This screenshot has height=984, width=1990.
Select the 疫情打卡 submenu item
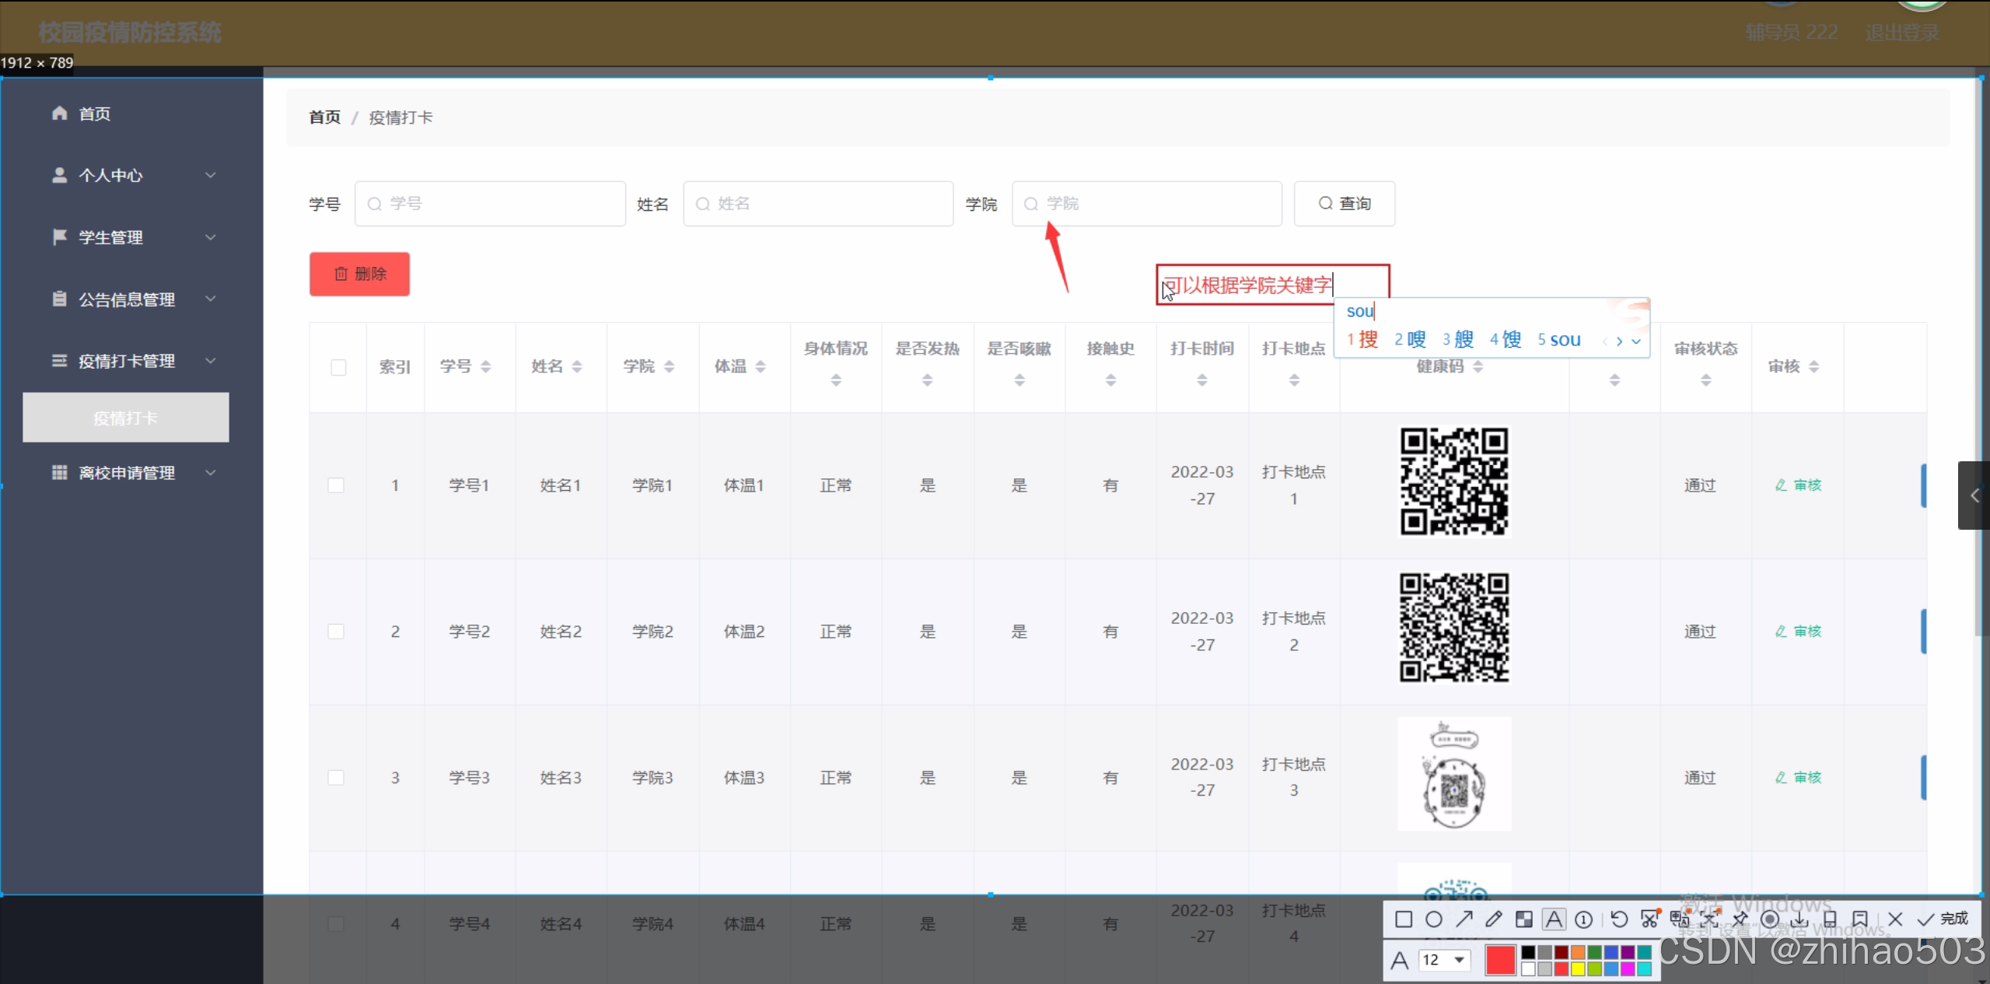(x=125, y=418)
